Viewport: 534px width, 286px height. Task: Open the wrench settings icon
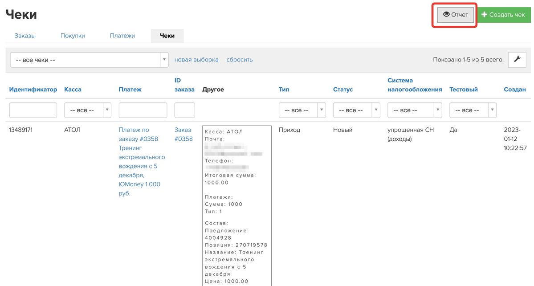pyautogui.click(x=517, y=59)
